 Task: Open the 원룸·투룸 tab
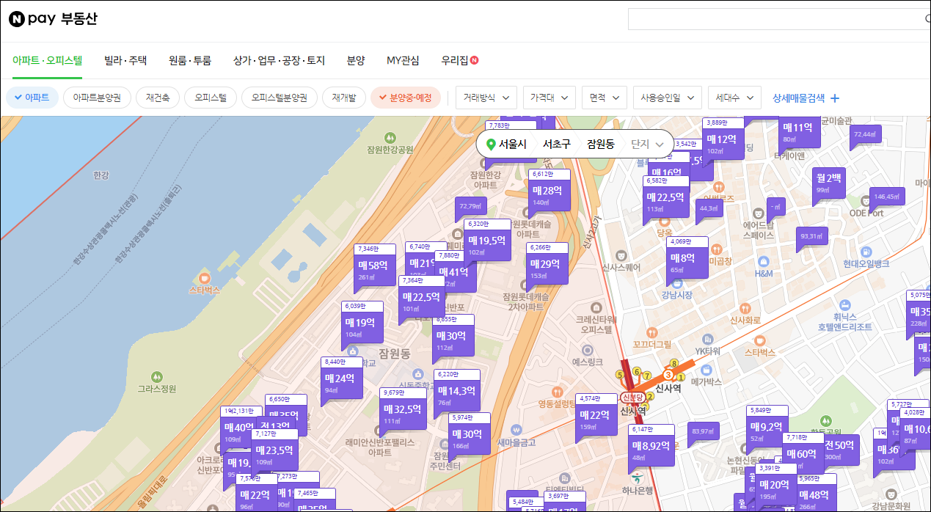tap(190, 61)
